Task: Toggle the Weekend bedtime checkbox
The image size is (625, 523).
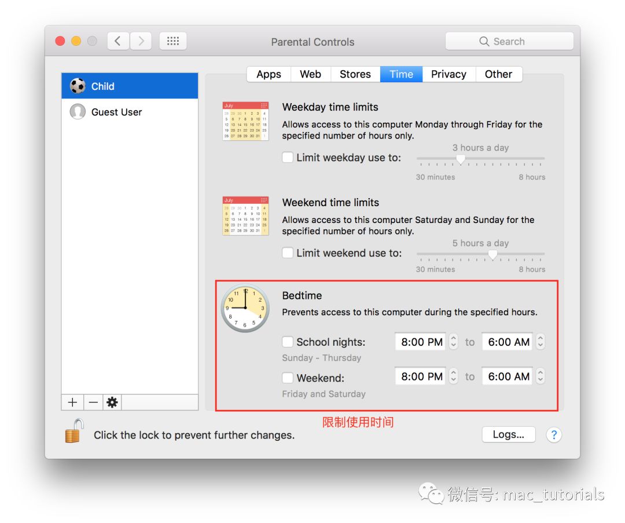Action: (x=288, y=378)
